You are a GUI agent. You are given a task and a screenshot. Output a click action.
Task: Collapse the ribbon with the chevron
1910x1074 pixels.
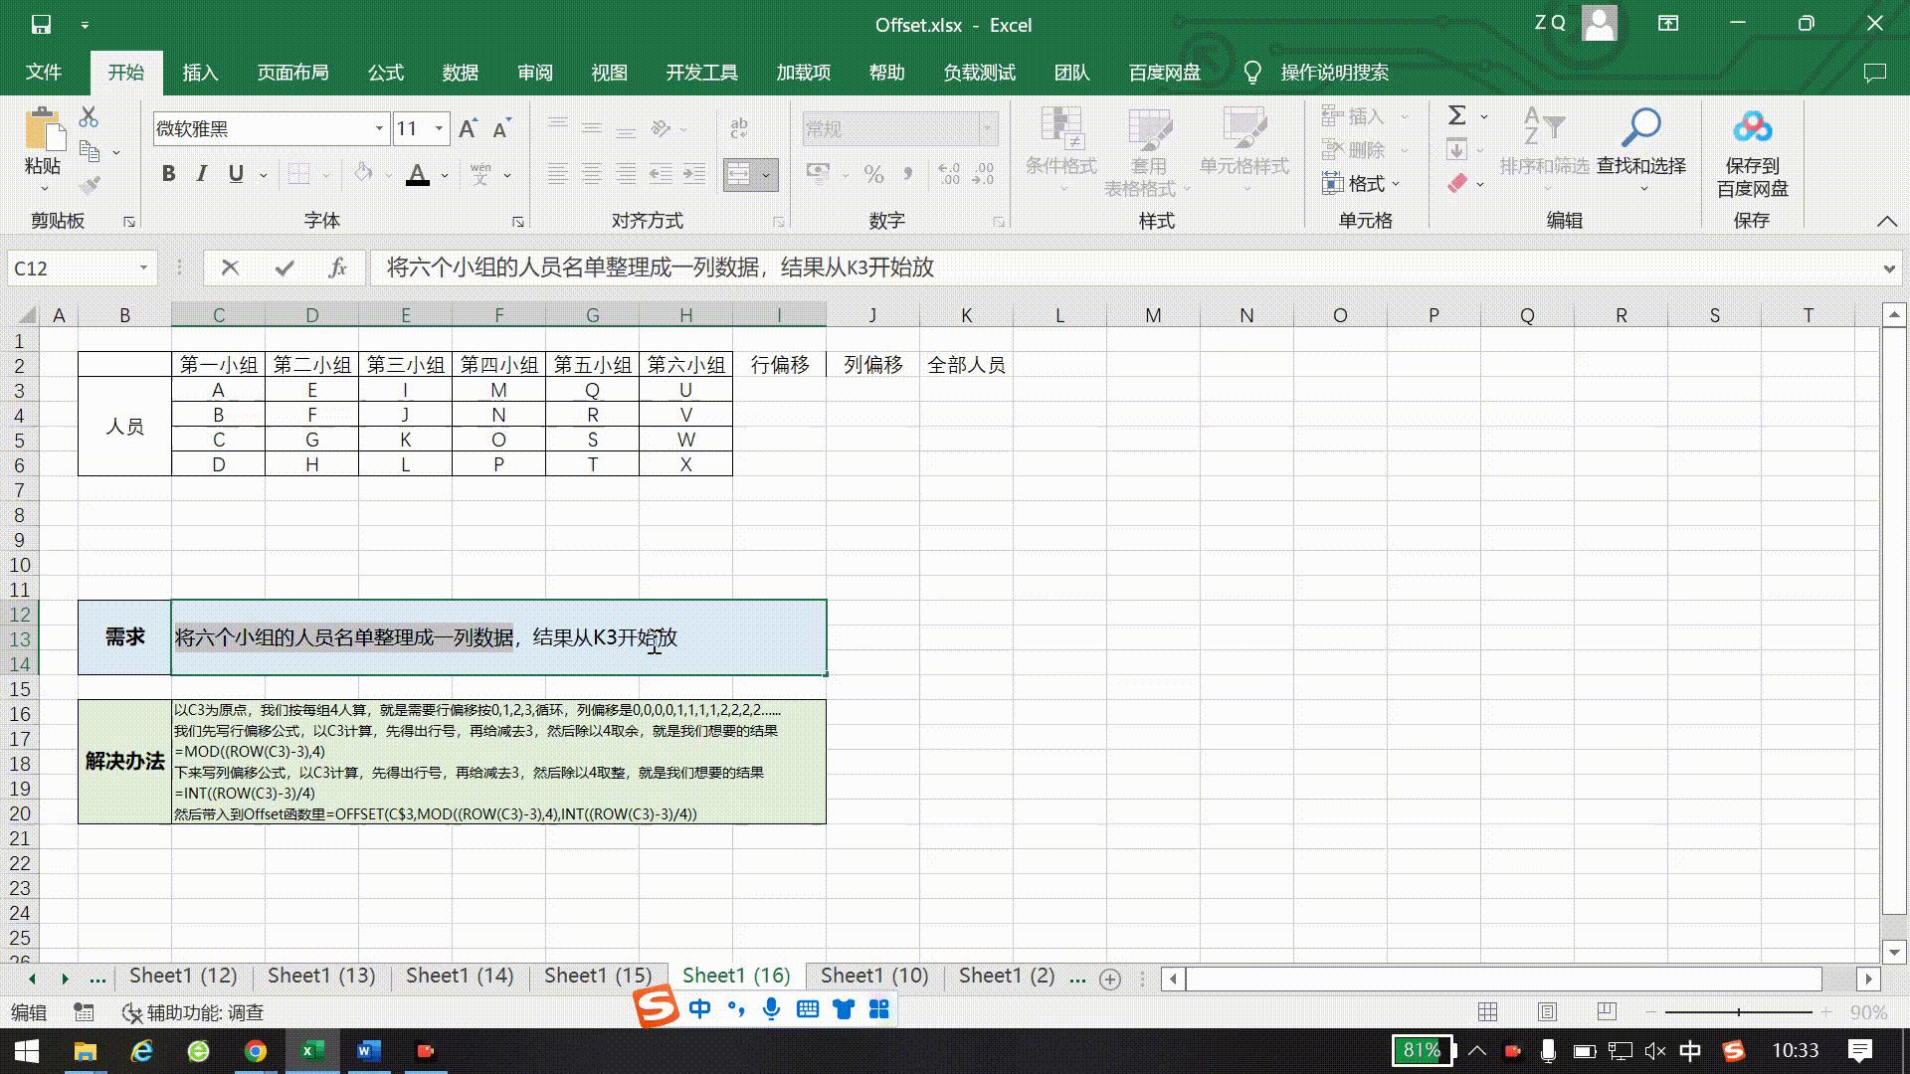click(1886, 221)
